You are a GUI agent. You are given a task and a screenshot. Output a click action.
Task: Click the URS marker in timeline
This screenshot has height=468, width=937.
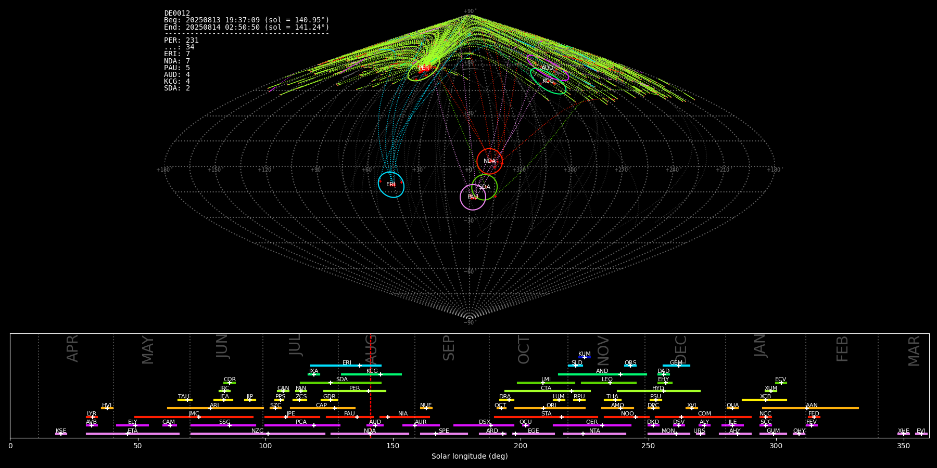pyautogui.click(x=700, y=434)
